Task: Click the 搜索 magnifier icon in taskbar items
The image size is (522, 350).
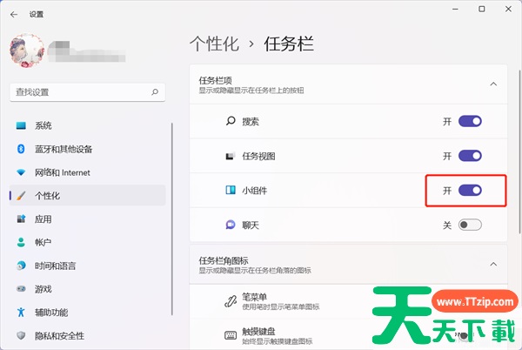Action: (231, 121)
